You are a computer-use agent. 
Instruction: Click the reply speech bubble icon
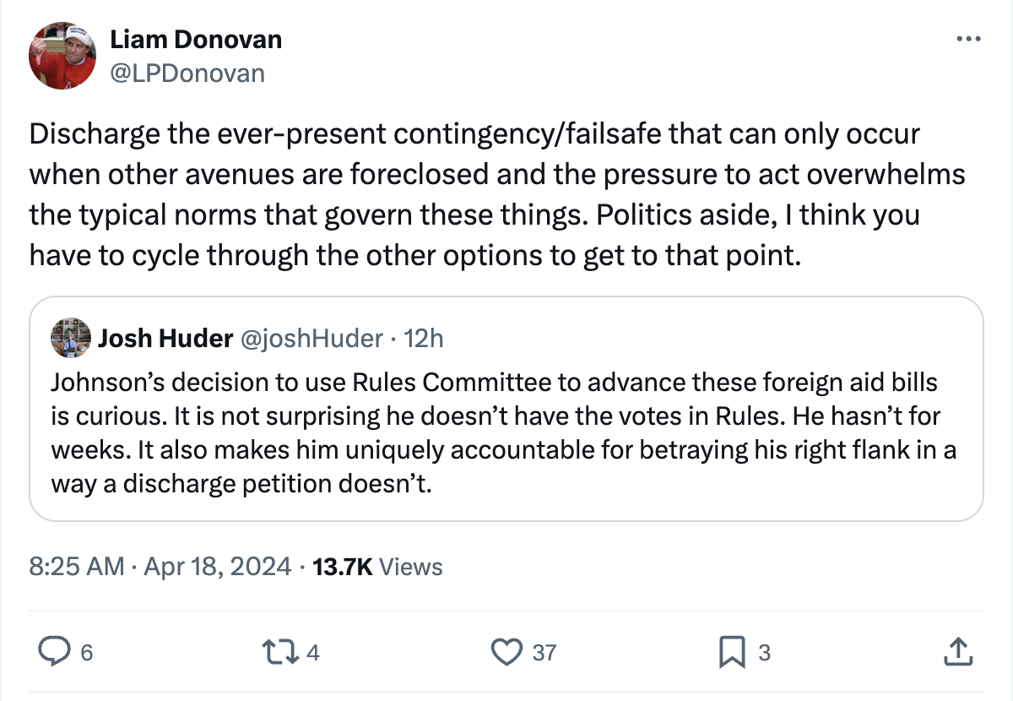55,651
